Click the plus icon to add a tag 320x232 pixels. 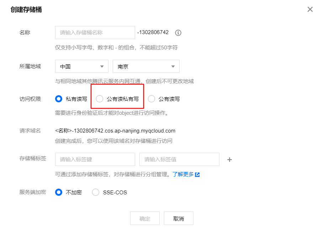[x=230, y=160]
